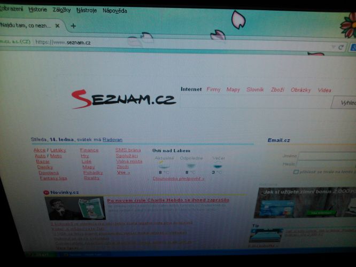Expand all services via 'Vše »' link
This screenshot has height=267, width=356.
coord(123,172)
